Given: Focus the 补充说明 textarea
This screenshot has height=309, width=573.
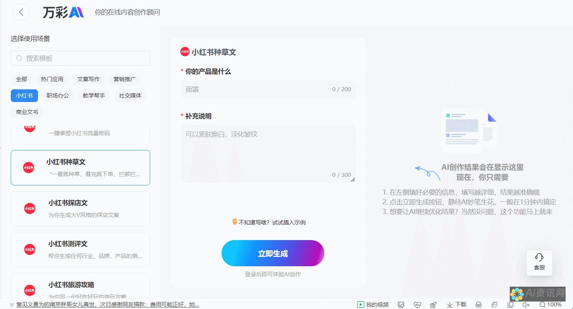Looking at the screenshot, I should click(268, 154).
